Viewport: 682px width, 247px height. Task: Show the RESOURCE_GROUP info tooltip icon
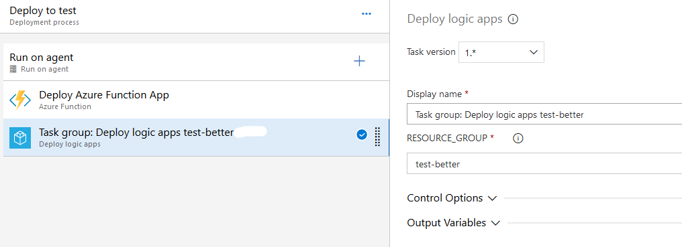pos(518,138)
